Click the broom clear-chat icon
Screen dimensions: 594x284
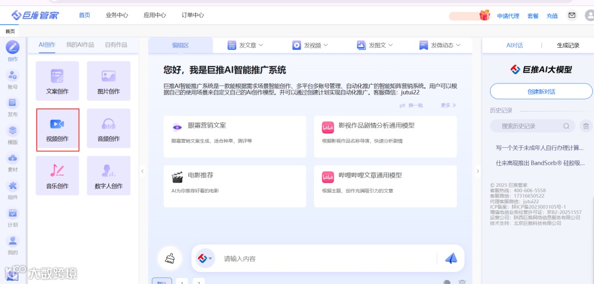pyautogui.click(x=170, y=259)
